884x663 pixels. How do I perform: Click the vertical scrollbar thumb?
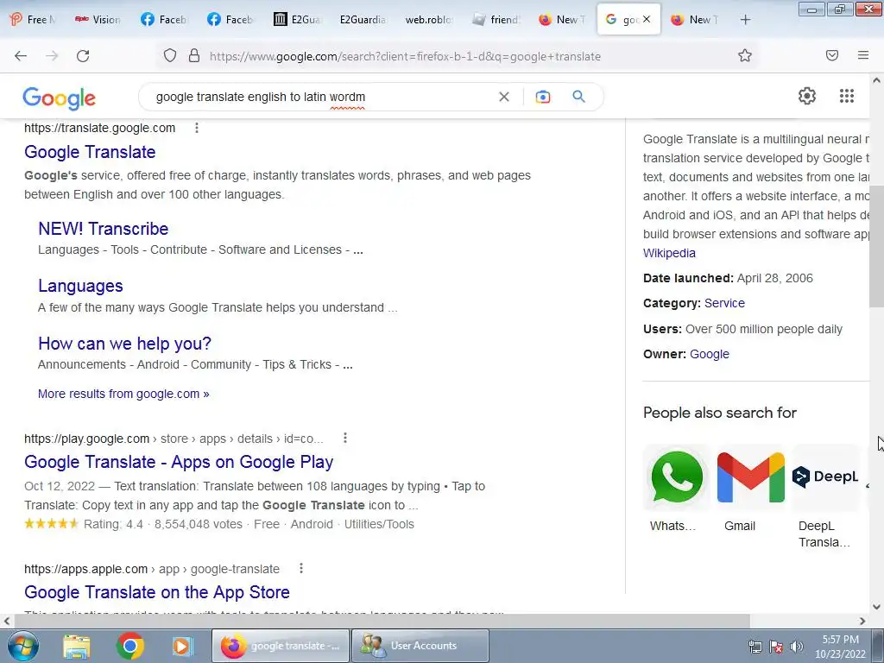coord(876,246)
